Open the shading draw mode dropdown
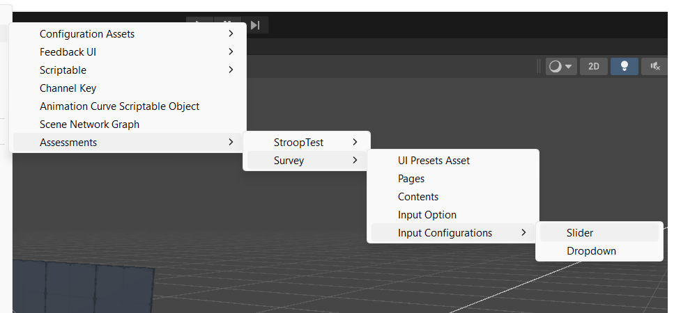Viewport: 697px width, 313px height. tap(561, 67)
